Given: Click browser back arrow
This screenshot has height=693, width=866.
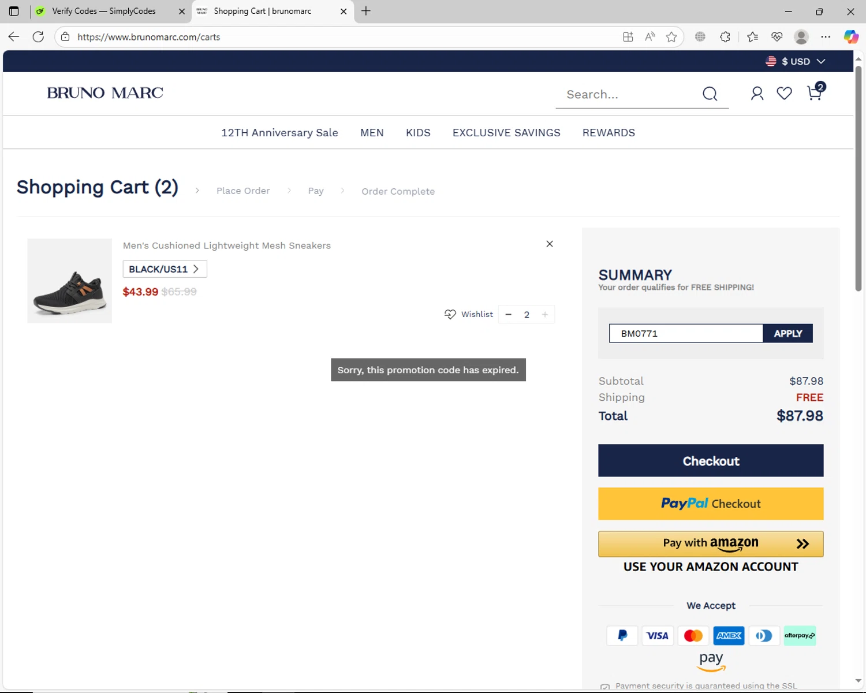Looking at the screenshot, I should [x=14, y=37].
